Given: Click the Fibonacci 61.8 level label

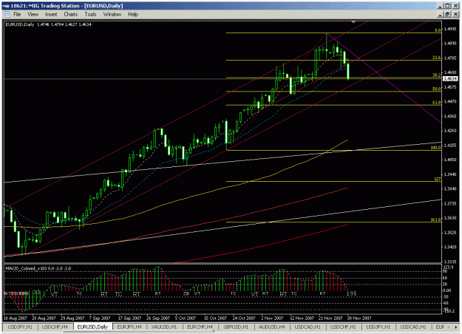Looking at the screenshot, I should click(437, 103).
